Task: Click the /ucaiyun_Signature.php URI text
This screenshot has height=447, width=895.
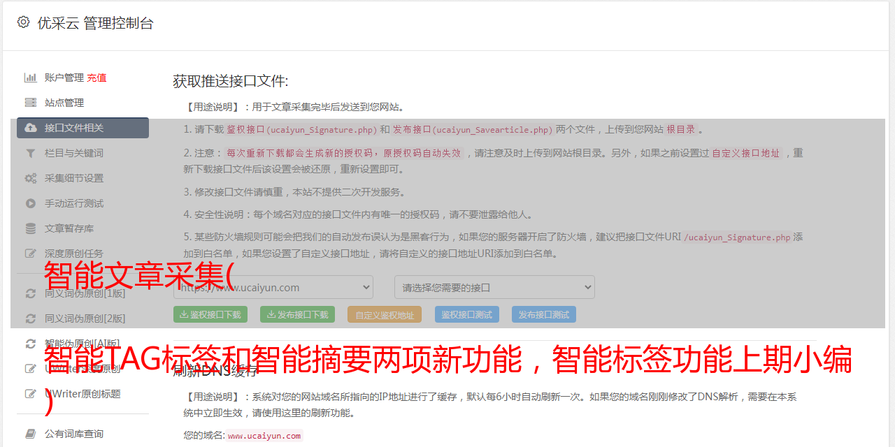Action: tap(737, 237)
